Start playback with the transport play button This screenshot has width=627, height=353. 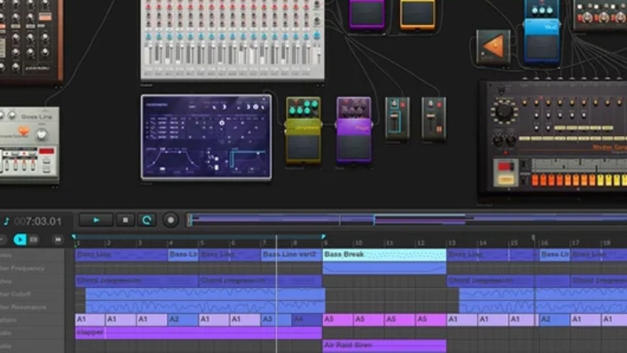click(96, 220)
